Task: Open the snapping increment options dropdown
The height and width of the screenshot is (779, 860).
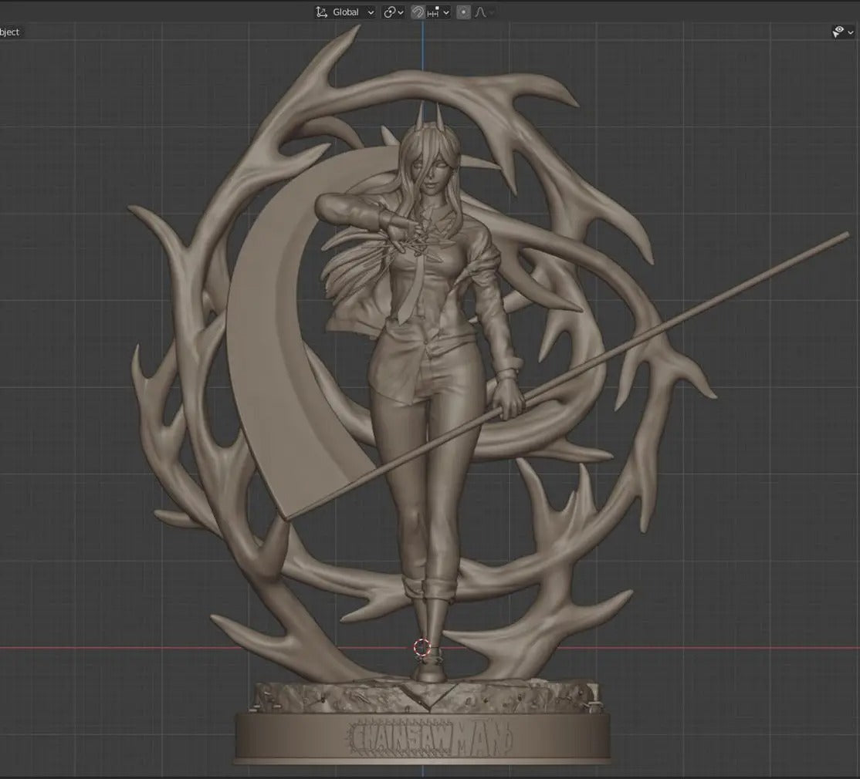Action: click(x=438, y=12)
